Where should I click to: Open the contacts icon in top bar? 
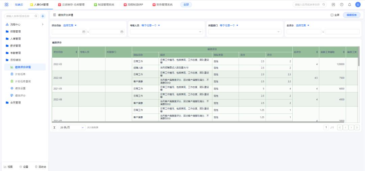click(x=333, y=4)
